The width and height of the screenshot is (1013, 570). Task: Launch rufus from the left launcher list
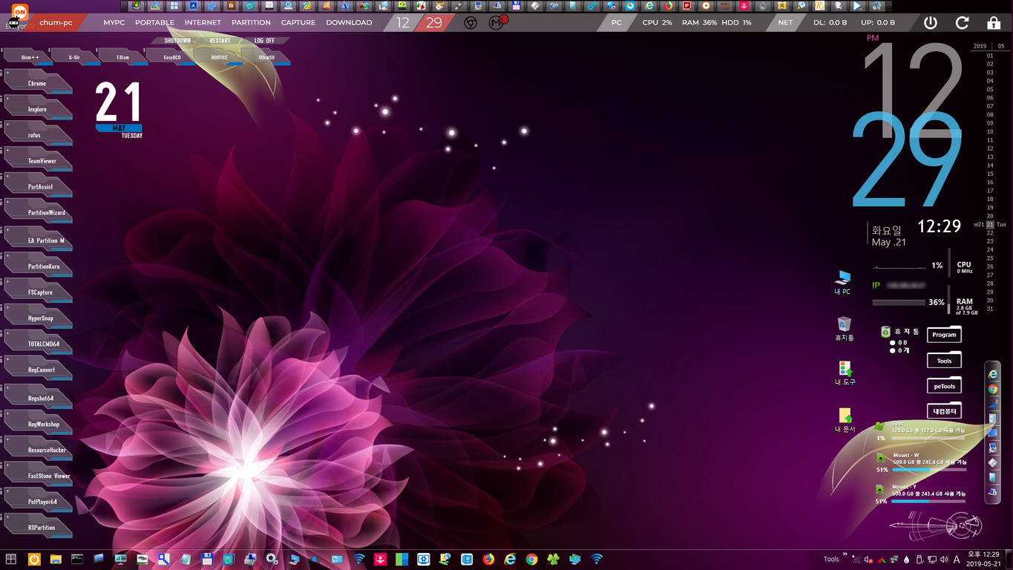click(x=37, y=134)
